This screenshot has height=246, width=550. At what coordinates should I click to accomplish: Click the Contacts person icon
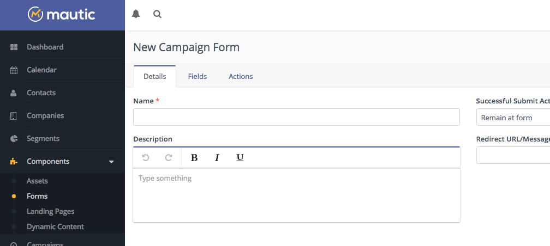click(14, 93)
